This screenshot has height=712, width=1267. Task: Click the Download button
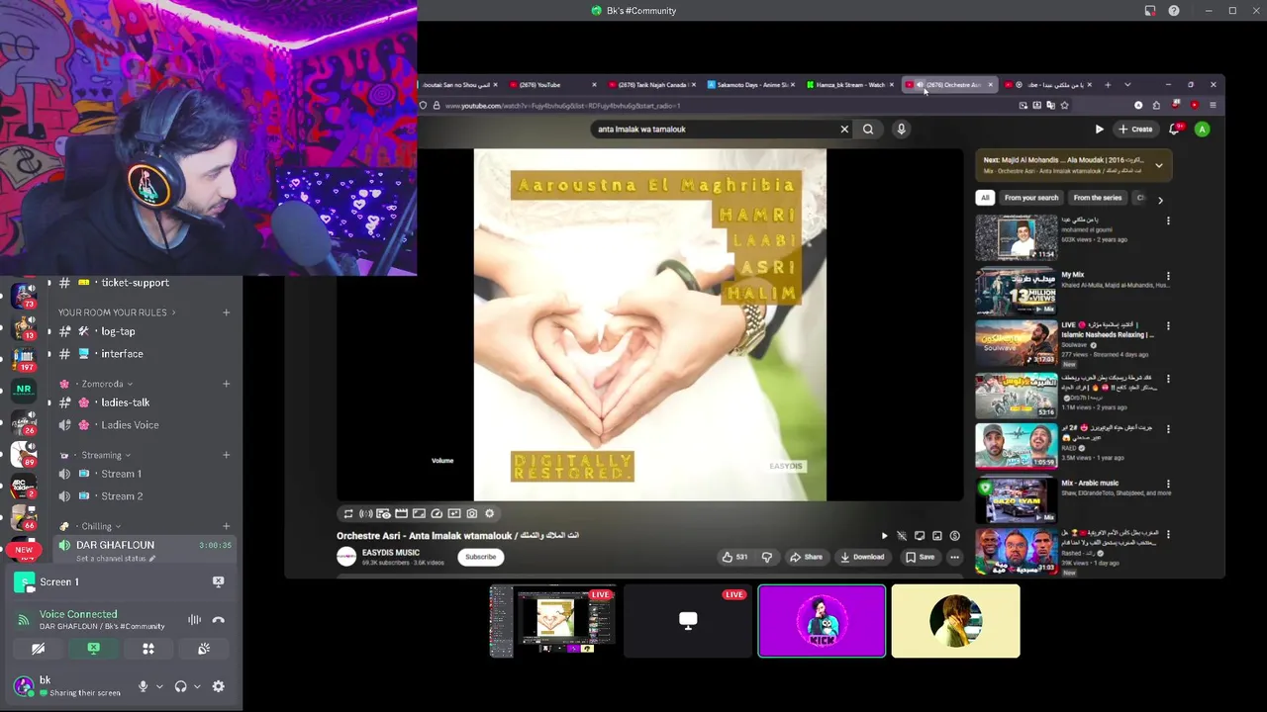tap(862, 557)
